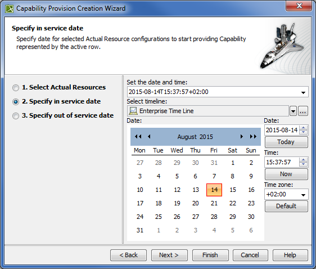Select August 7 in the calendar
The image size is (316, 269).
pyautogui.click(x=214, y=176)
